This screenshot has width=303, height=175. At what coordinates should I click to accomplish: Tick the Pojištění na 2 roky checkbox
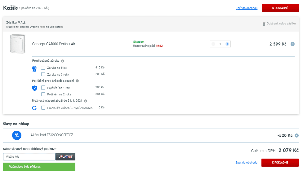[x=43, y=94]
